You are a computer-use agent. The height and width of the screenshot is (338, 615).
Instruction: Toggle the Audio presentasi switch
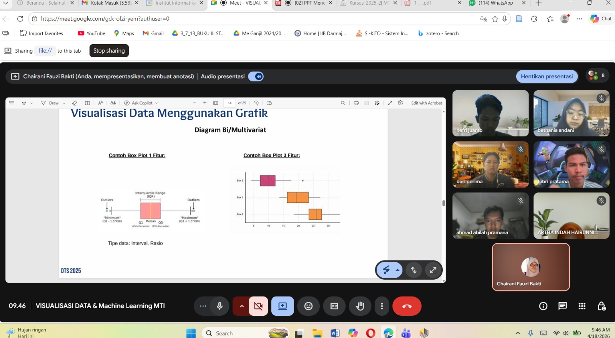coord(256,76)
